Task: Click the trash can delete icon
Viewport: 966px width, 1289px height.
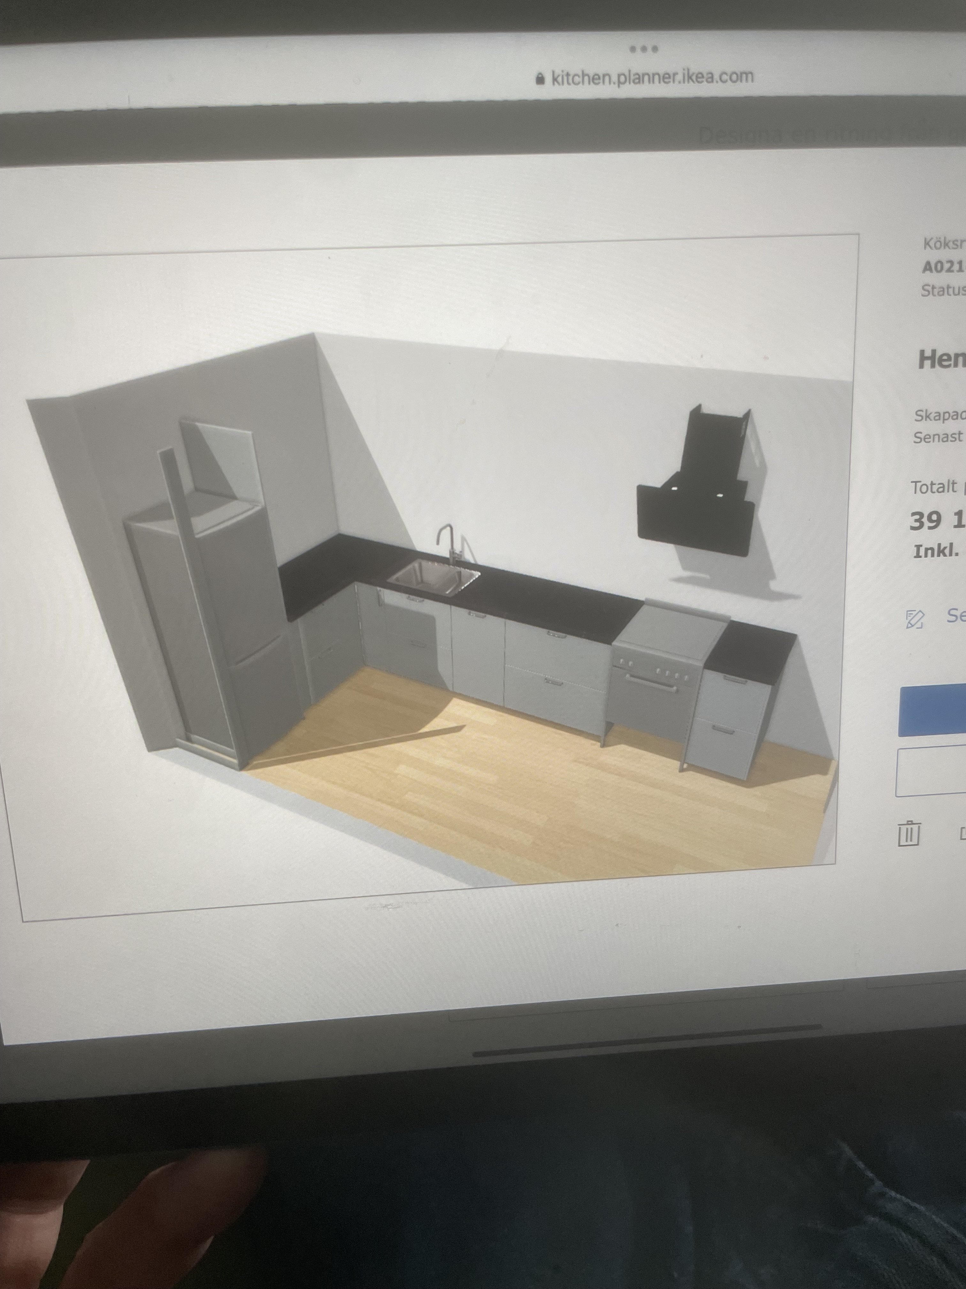Action: [909, 833]
